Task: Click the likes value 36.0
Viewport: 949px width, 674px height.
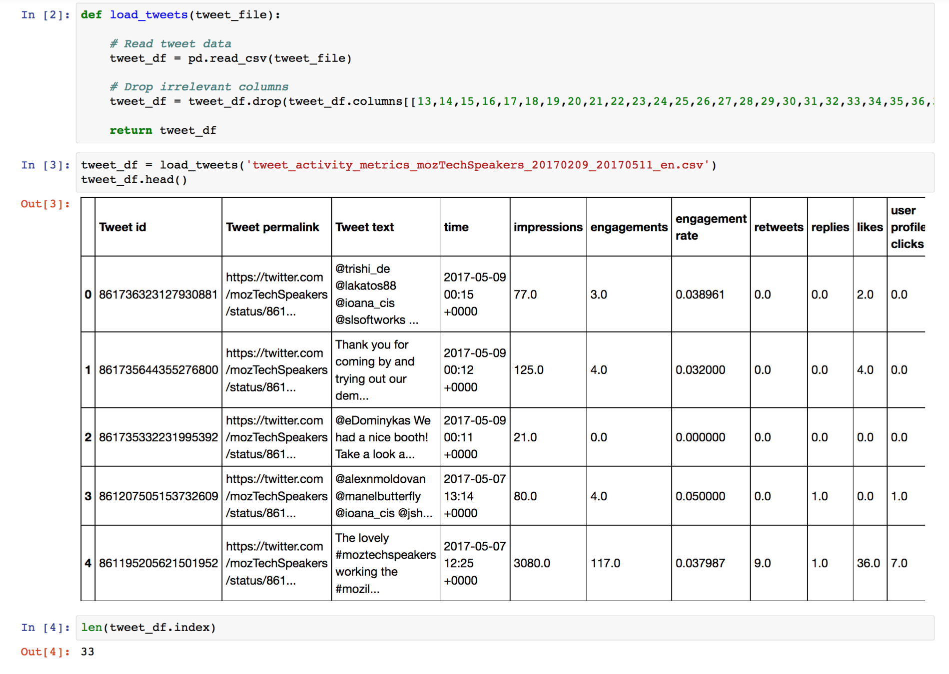Action: point(869,563)
